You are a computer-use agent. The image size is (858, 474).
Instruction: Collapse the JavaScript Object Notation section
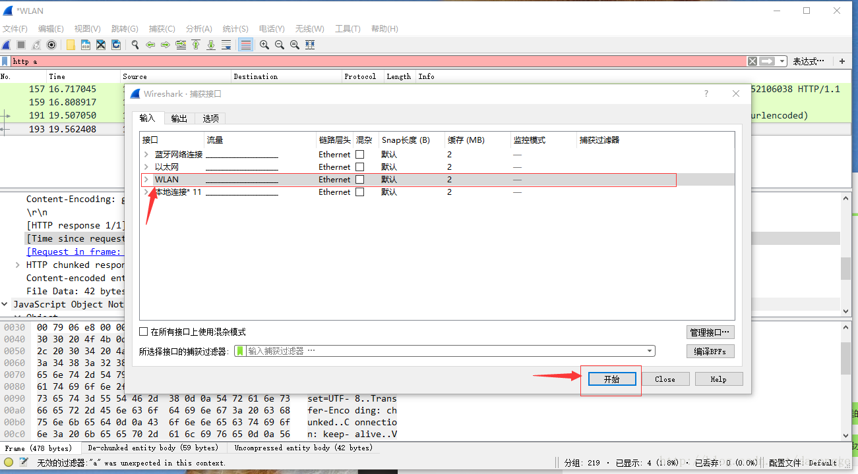coord(5,304)
